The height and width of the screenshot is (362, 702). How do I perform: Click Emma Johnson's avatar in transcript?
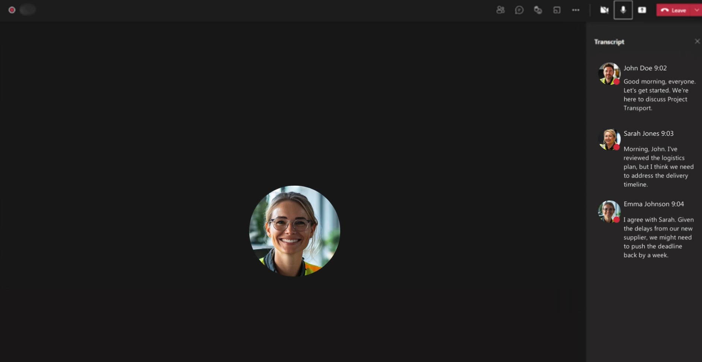point(609,211)
